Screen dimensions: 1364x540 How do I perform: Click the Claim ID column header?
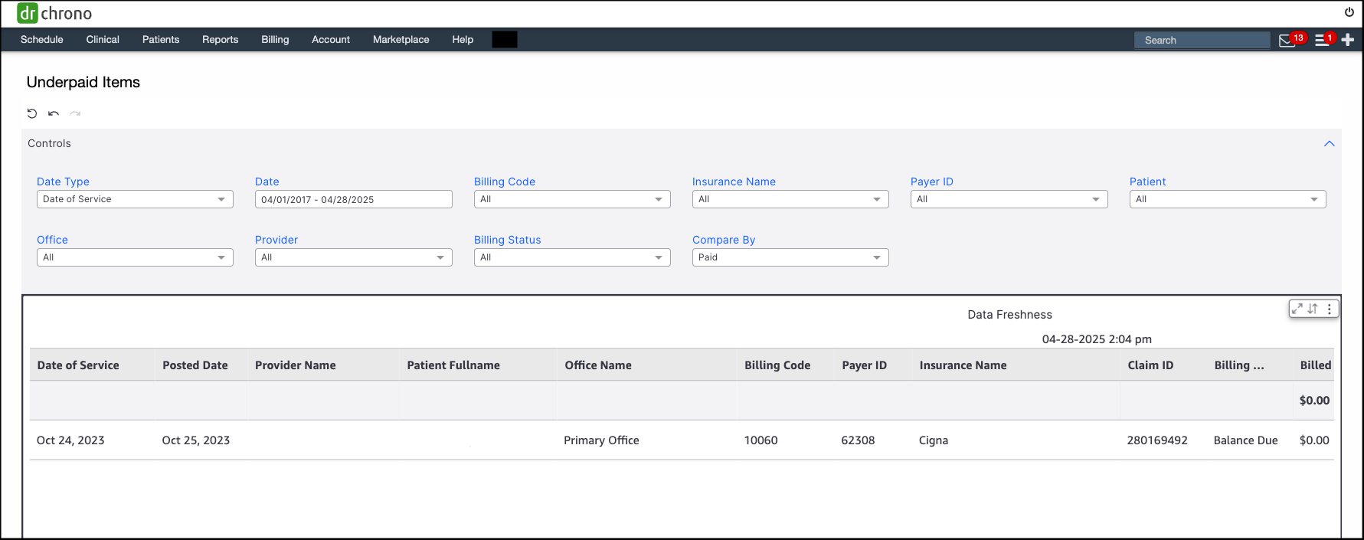point(1150,365)
